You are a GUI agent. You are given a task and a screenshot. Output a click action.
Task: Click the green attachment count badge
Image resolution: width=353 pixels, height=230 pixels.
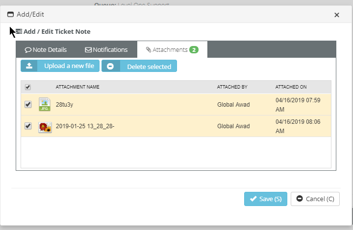tap(194, 50)
